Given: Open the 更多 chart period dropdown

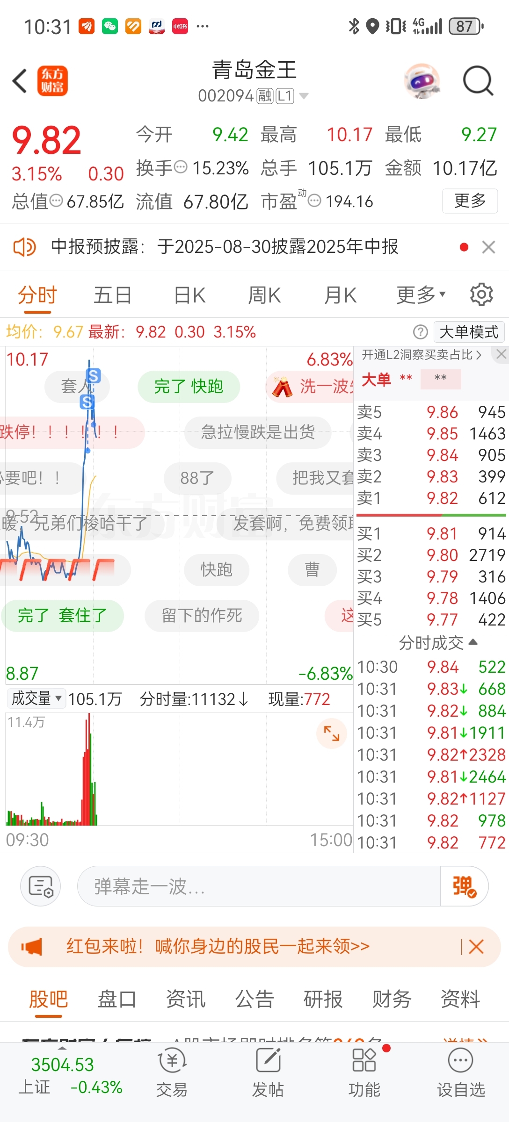Looking at the screenshot, I should (x=421, y=295).
